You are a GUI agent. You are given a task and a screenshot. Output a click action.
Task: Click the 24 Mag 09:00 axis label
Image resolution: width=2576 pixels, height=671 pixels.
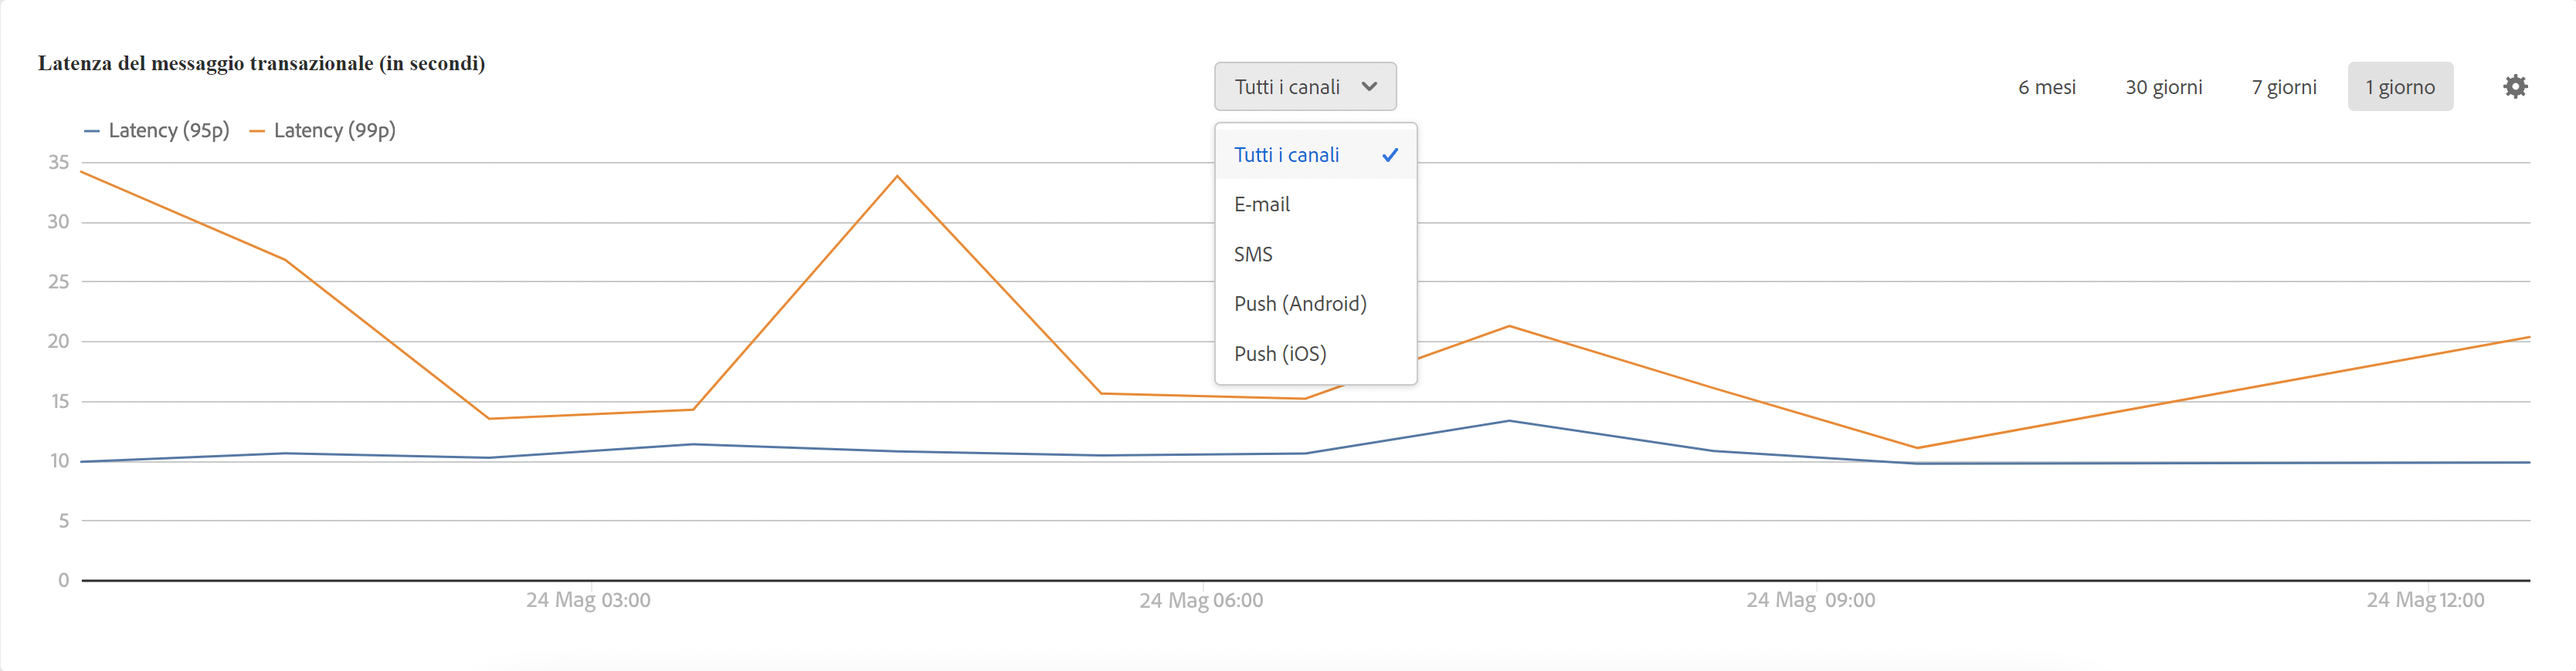click(1811, 600)
